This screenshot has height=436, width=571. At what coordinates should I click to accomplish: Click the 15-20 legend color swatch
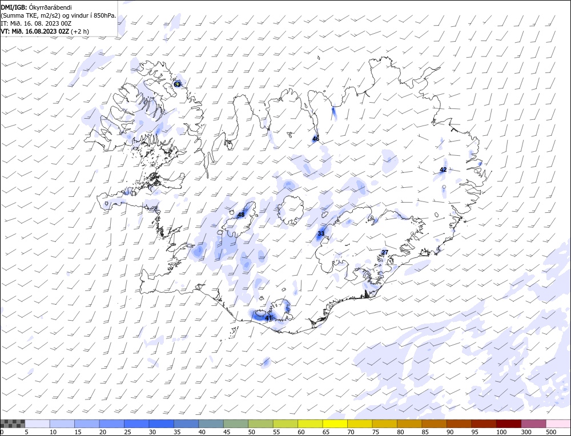pyautogui.click(x=87, y=423)
